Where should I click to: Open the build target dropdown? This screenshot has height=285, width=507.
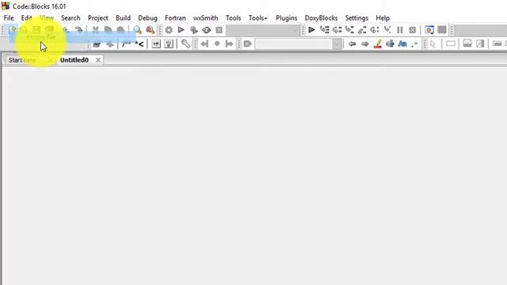click(262, 30)
